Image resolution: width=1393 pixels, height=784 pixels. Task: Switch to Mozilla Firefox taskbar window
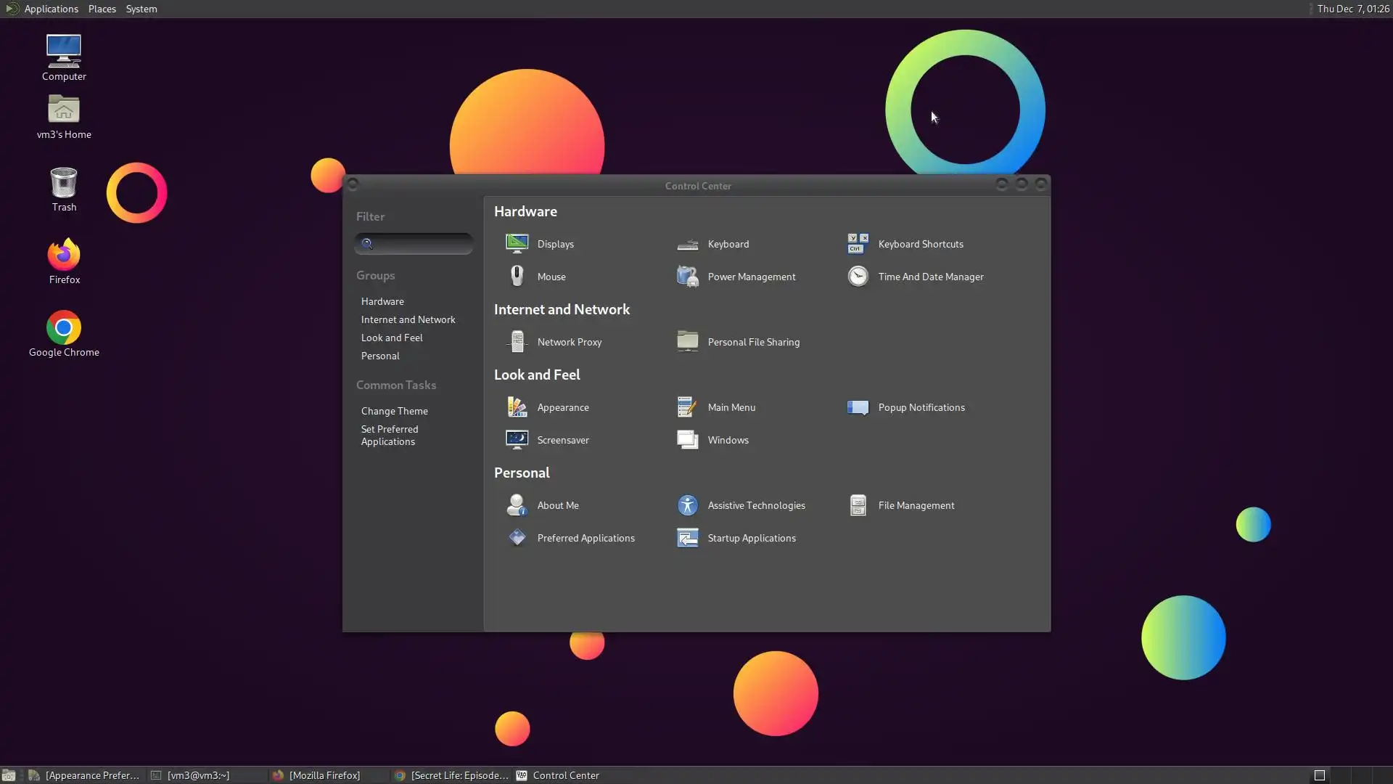[x=324, y=775]
